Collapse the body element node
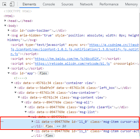Image resolution: width=140 pixels, height=139 pixels. [5, 26]
